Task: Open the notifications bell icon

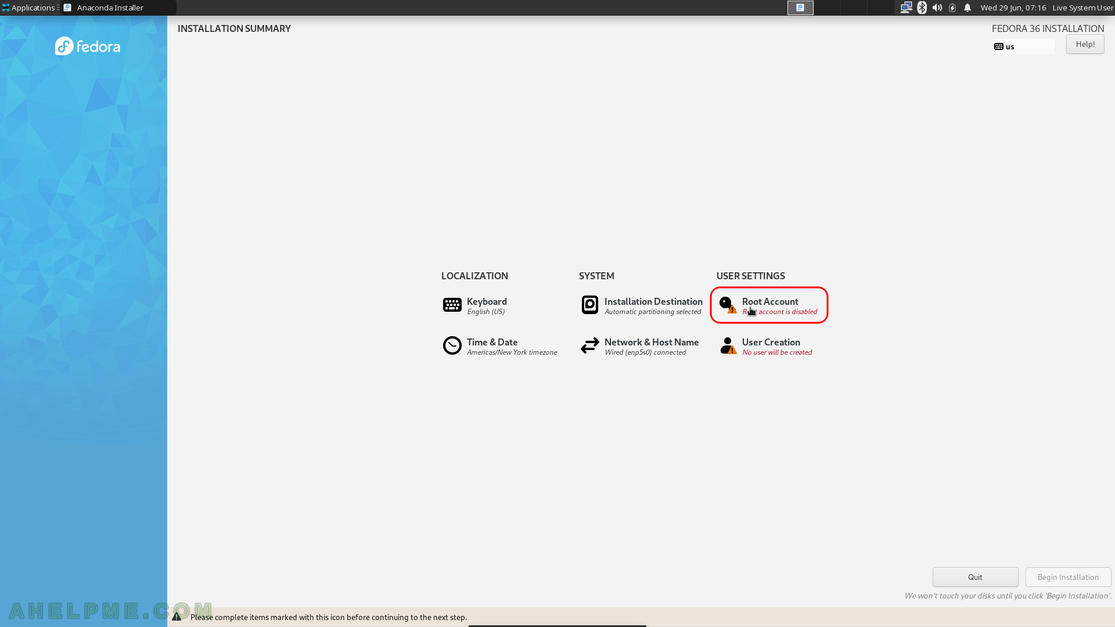Action: pyautogui.click(x=967, y=8)
